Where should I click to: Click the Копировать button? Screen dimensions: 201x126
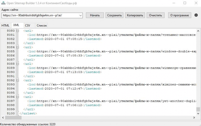point(135,15)
